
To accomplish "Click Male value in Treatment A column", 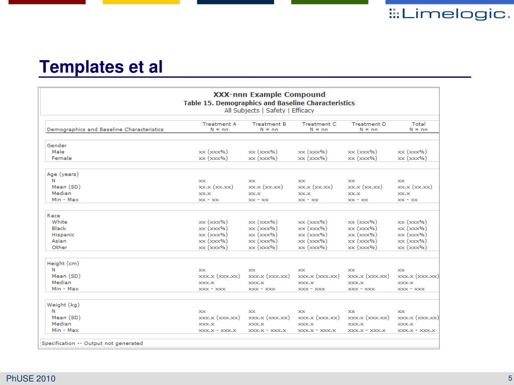I will point(213,152).
